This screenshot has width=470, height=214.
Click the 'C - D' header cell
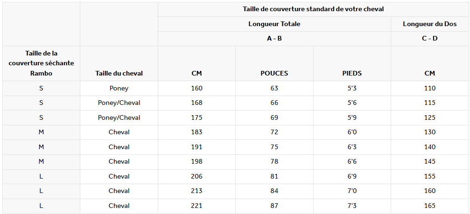pyautogui.click(x=430, y=39)
